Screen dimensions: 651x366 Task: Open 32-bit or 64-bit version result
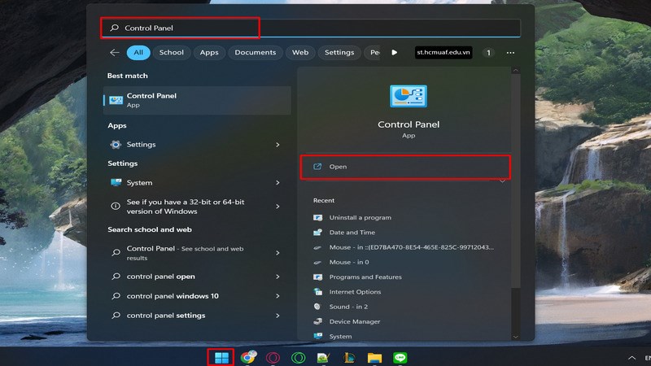coord(197,207)
